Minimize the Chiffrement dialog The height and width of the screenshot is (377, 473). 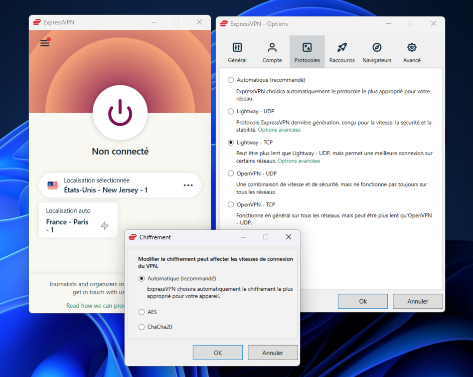click(x=243, y=237)
